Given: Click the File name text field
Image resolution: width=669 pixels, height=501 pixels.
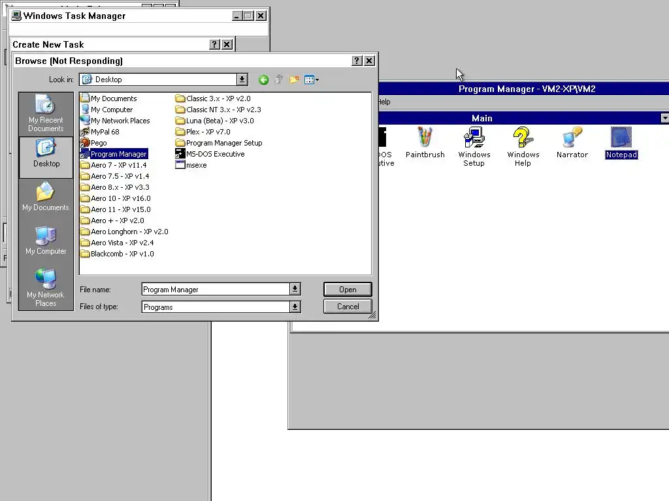Looking at the screenshot, I should click(216, 289).
